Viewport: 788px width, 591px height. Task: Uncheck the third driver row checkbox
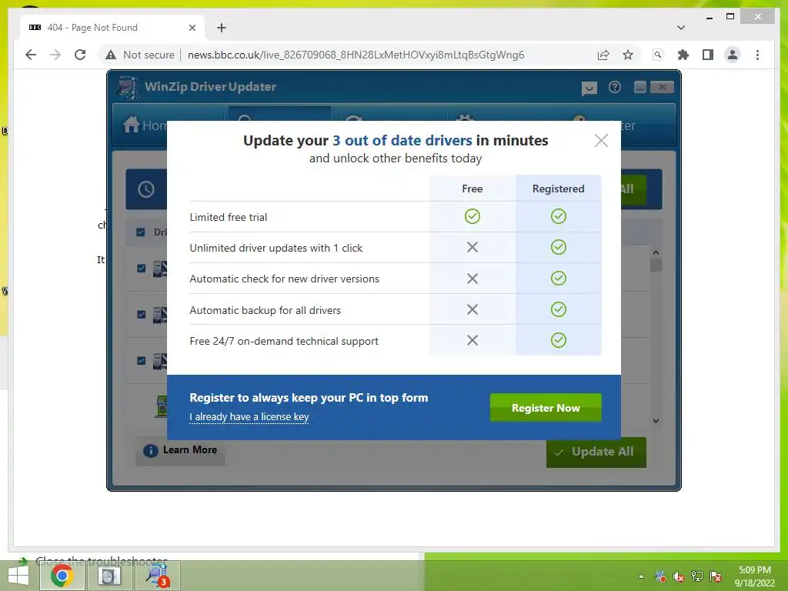point(142,361)
